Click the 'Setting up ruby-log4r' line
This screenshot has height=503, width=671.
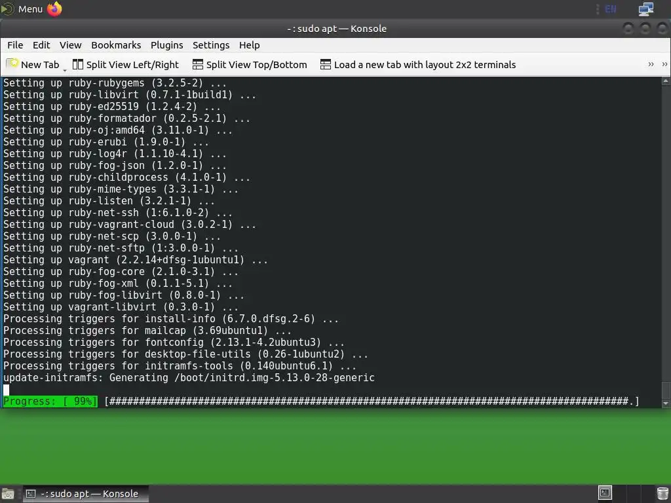[x=115, y=153]
